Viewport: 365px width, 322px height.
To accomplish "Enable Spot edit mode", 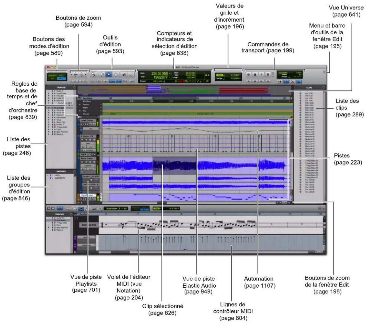I will tap(62, 75).
